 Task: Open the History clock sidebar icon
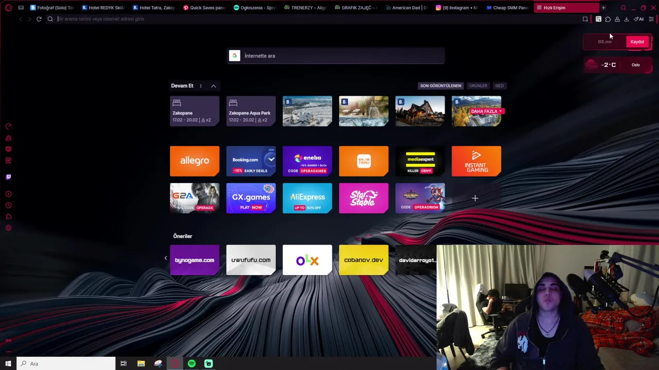click(x=8, y=206)
